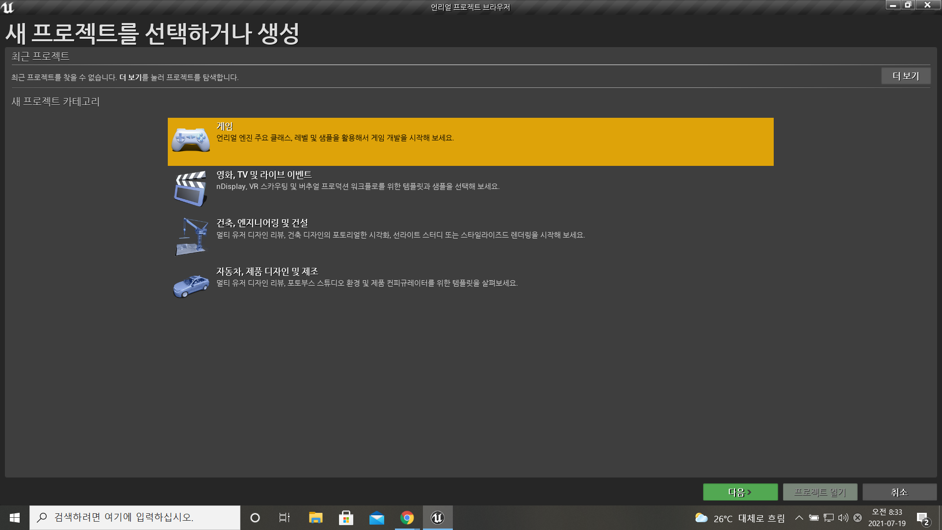Image resolution: width=942 pixels, height=530 pixels.
Task: Open Google Chrome from the taskbar
Action: pyautogui.click(x=407, y=518)
